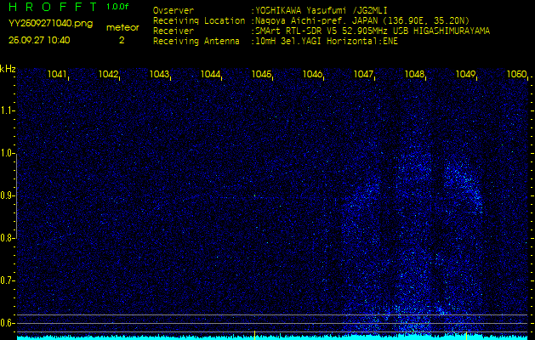Click the kHz axis unit label
This screenshot has width=535, height=340.
(x=8, y=69)
